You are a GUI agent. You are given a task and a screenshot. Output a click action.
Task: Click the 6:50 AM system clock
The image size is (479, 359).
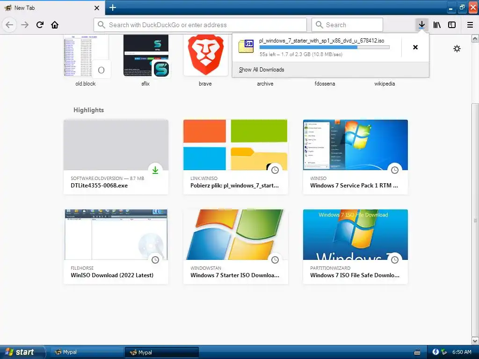(462, 352)
